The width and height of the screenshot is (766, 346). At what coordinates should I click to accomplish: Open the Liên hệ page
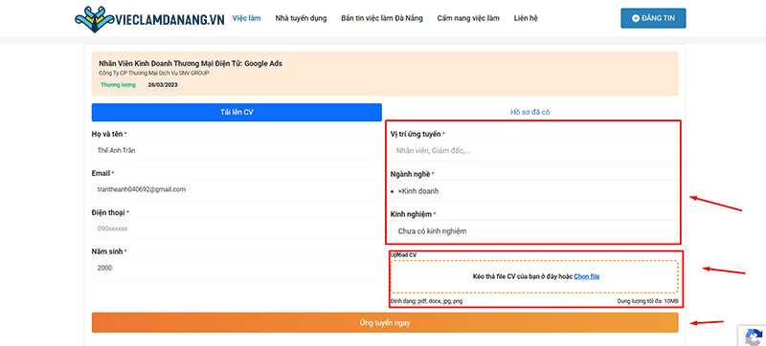pos(526,18)
